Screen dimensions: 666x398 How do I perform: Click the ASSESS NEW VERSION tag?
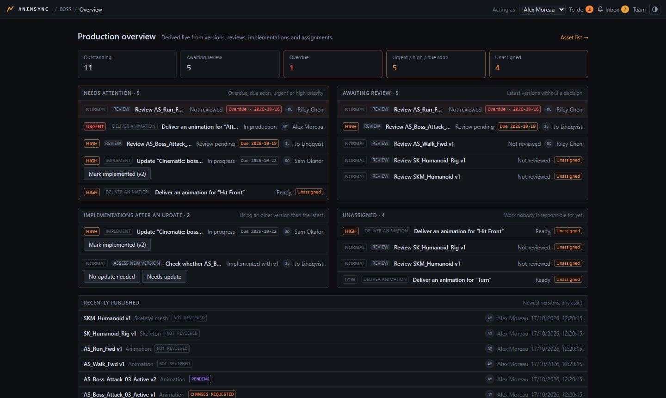tap(137, 263)
